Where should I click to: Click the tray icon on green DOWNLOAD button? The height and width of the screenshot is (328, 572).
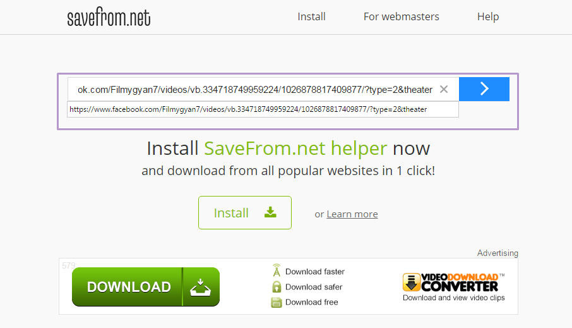pos(200,287)
